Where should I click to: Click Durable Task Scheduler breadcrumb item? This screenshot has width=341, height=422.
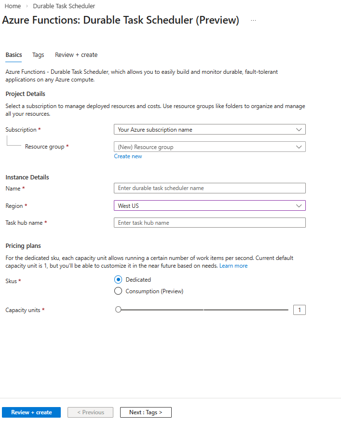64,6
